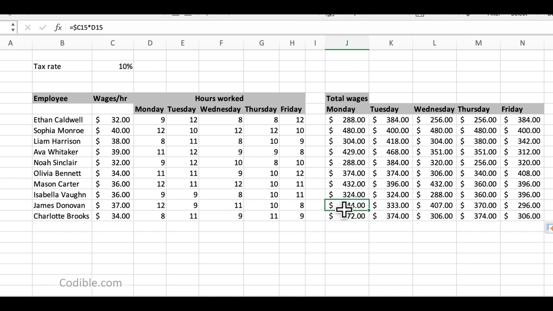This screenshot has width=553, height=311.
Task: Select column M header
Action: (478, 43)
